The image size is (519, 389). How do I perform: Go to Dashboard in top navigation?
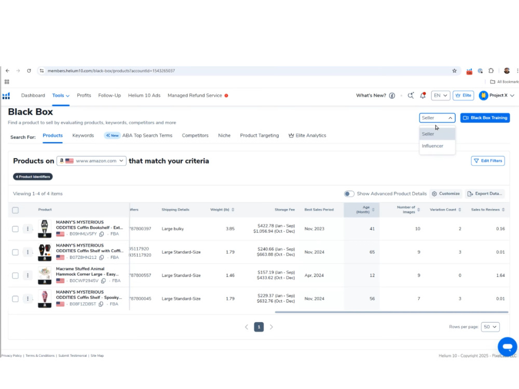click(33, 95)
